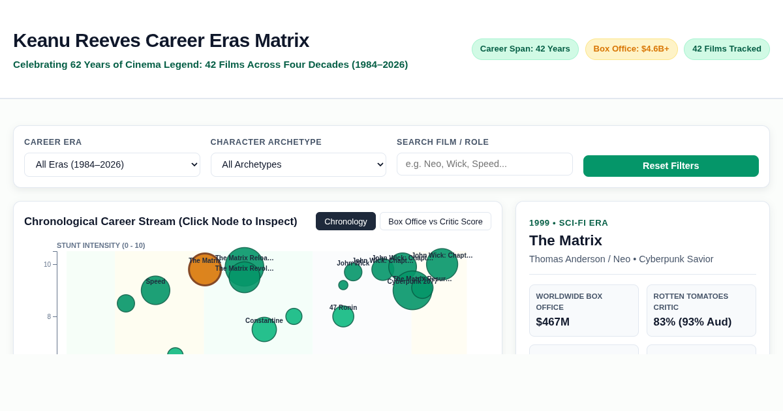Focus the Search Film / Role field

point(485,164)
